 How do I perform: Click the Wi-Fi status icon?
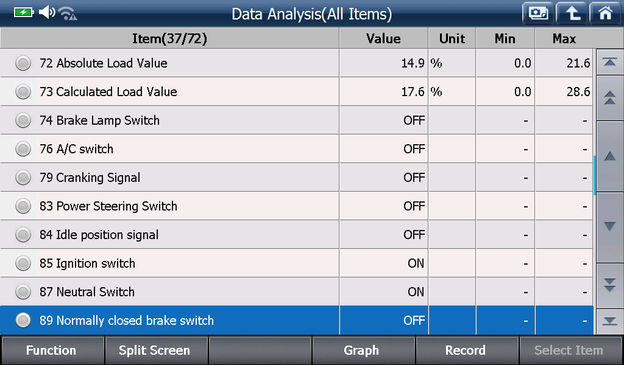68,13
